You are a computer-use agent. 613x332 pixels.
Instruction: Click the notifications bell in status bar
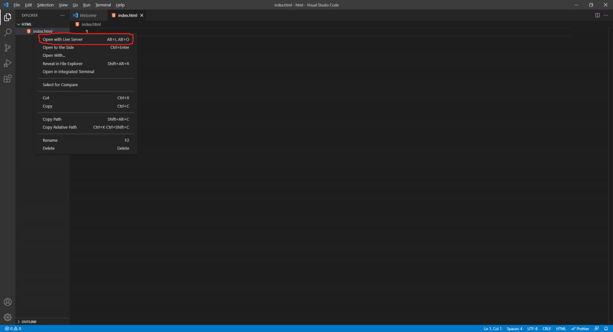[606, 328]
